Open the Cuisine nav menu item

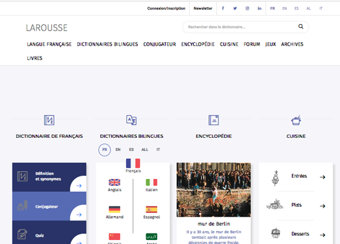(229, 44)
